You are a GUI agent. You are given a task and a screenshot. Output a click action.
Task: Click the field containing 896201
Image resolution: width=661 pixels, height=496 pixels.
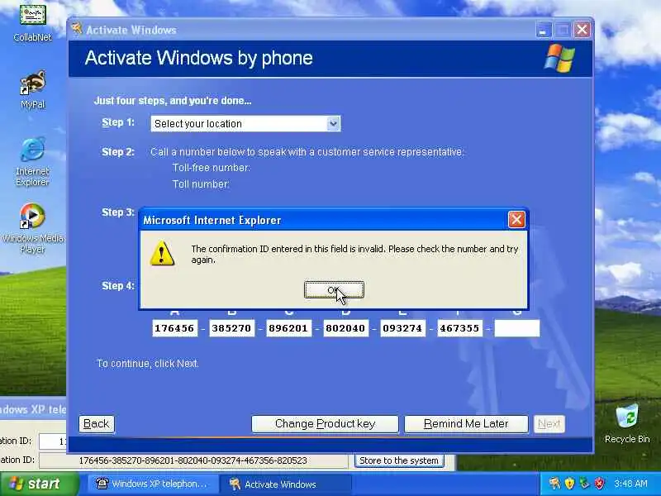[x=288, y=328]
